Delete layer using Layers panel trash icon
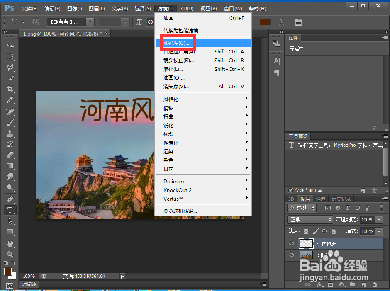This screenshot has height=291, width=390. point(375,284)
